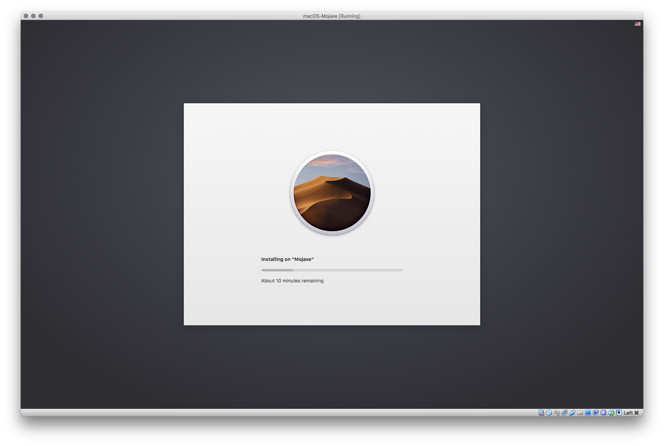
Task: Click the mouse integration globe icon
Action: [611, 413]
